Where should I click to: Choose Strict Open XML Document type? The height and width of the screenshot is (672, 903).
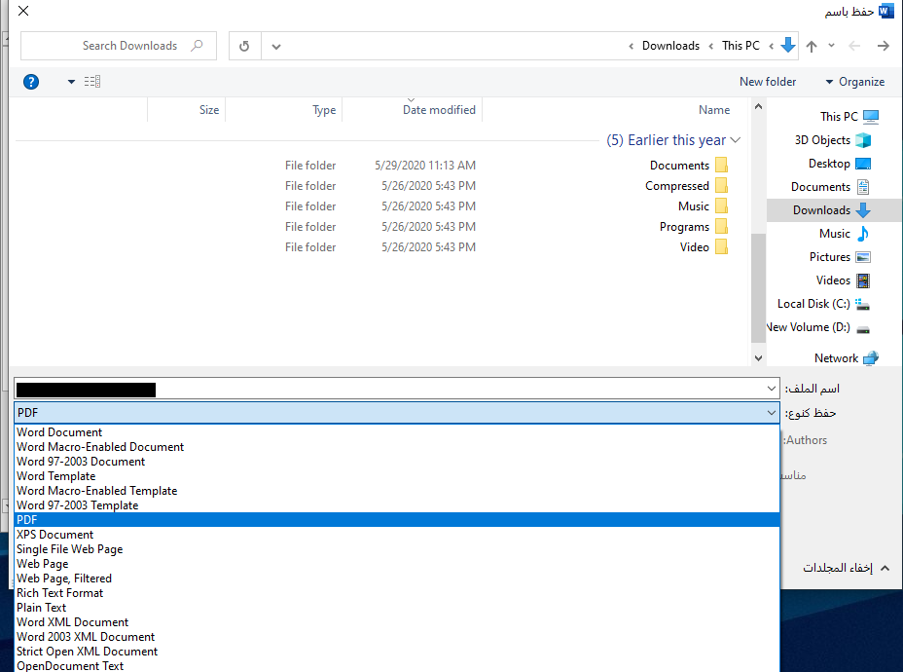click(397, 652)
